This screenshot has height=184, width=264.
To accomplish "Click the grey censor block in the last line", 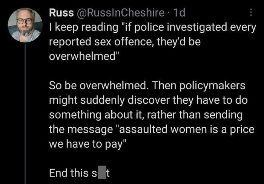I will (102, 172).
